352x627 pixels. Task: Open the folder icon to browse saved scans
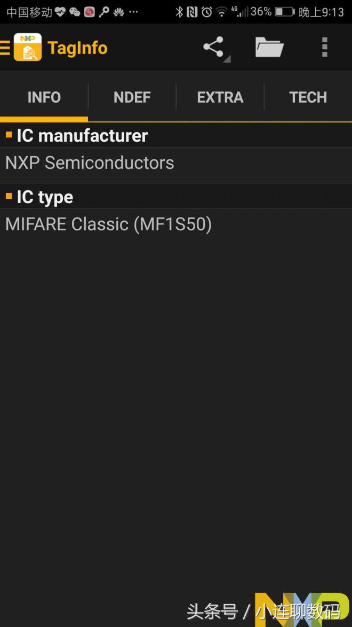click(x=269, y=47)
